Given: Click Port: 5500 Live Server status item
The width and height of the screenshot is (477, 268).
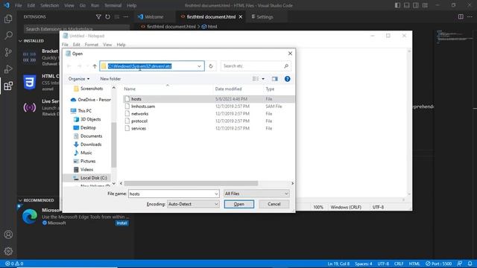Looking at the screenshot, I should point(438,264).
